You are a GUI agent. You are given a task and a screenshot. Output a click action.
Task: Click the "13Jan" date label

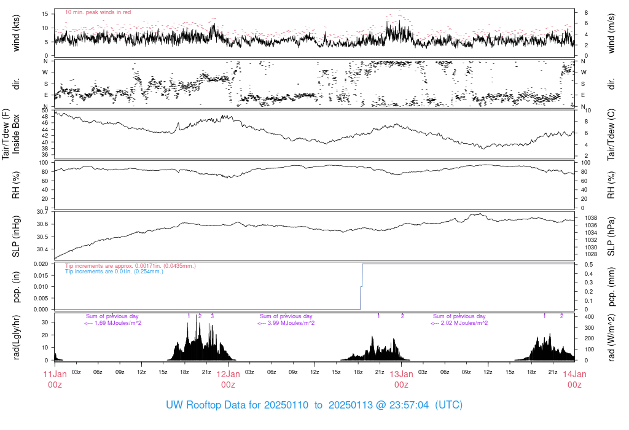pos(401,374)
